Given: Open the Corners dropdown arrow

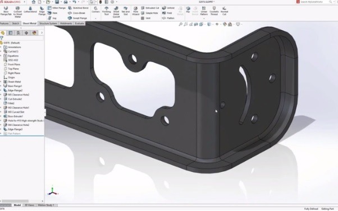Looking at the screenshot, I should point(95,18).
